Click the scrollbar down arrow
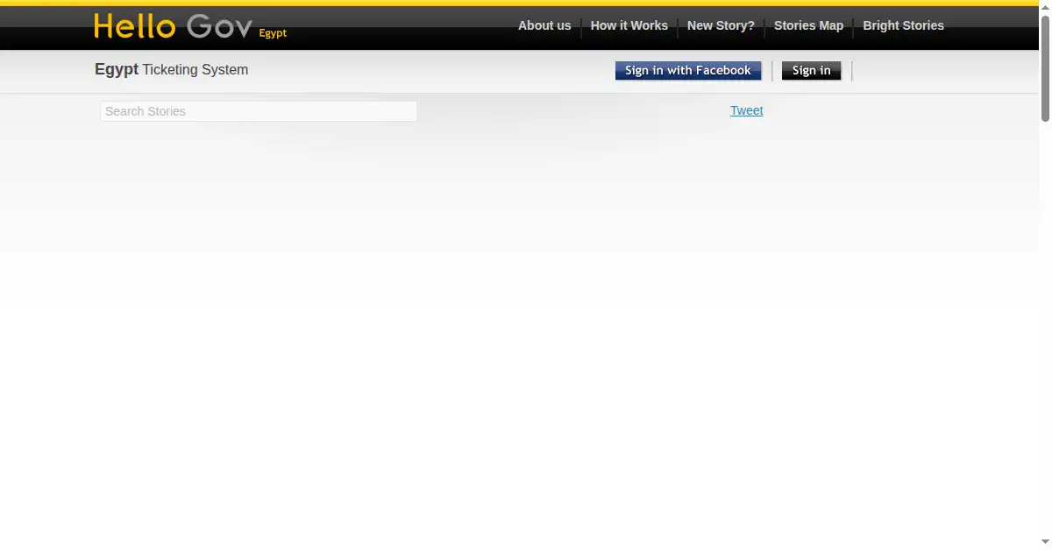Image resolution: width=1052 pixels, height=550 pixels. coord(1045,544)
